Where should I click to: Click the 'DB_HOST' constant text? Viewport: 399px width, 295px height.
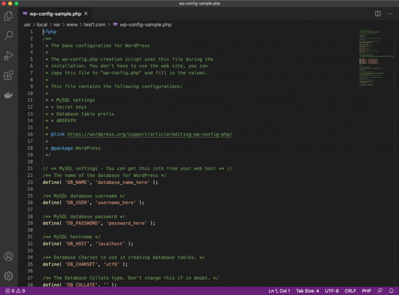[x=77, y=244]
